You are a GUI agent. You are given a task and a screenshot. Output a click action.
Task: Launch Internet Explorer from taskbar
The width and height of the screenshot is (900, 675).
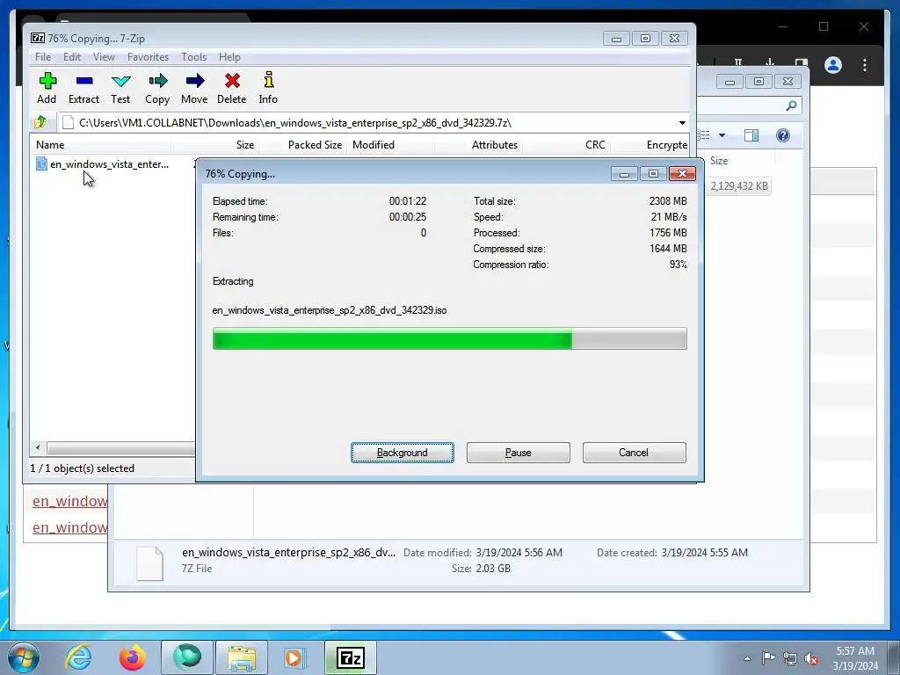pyautogui.click(x=78, y=657)
